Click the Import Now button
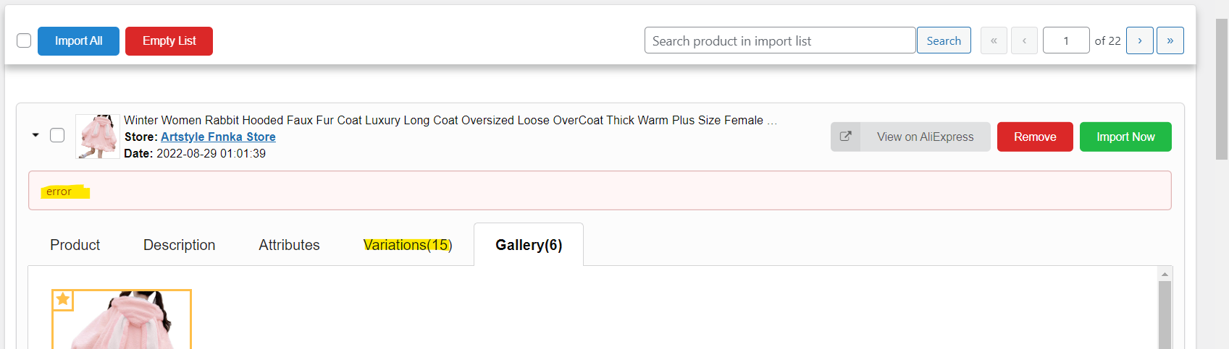Screen dimensions: 1229x349 1125,137
